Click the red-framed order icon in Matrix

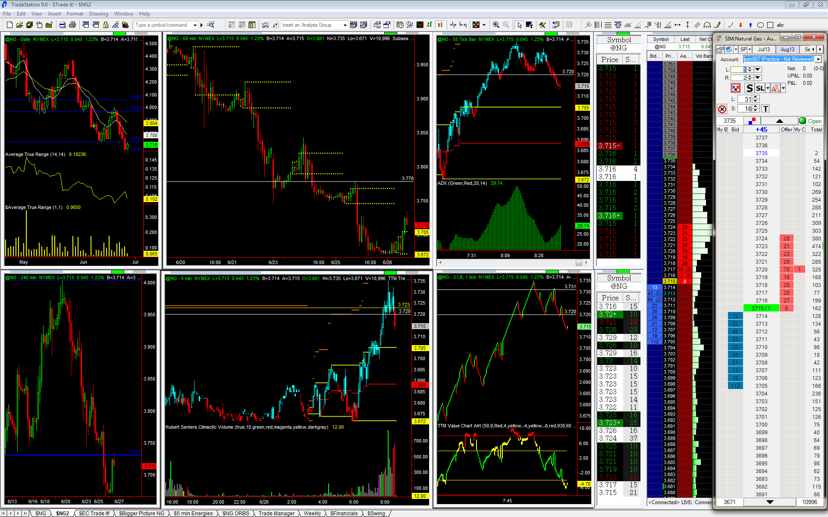pyautogui.click(x=736, y=88)
